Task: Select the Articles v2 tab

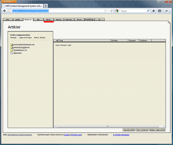Action: pyautogui.click(x=28, y=19)
